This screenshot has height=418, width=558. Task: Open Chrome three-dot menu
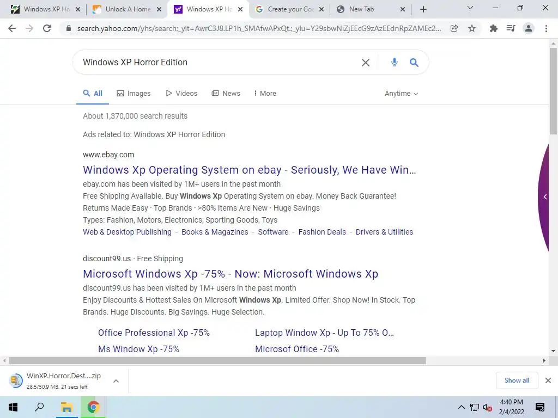[546, 28]
